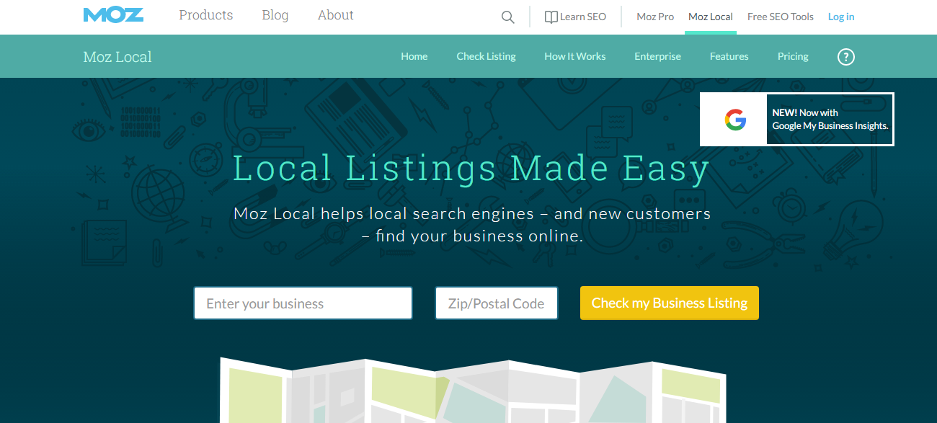Click the Moz Local title
937x423 pixels.
coord(117,57)
